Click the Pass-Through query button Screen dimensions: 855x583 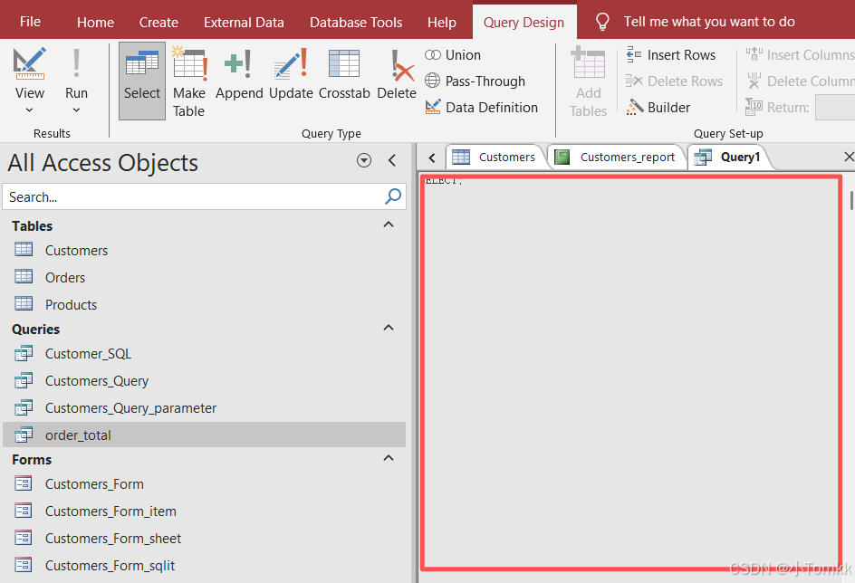[475, 81]
